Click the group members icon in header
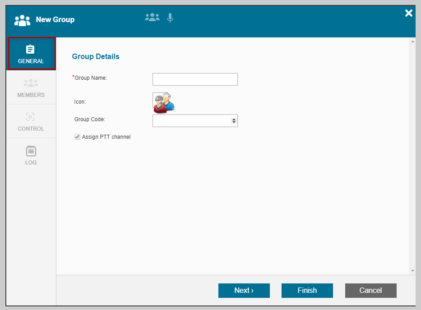The height and width of the screenshot is (310, 421). pos(152,18)
